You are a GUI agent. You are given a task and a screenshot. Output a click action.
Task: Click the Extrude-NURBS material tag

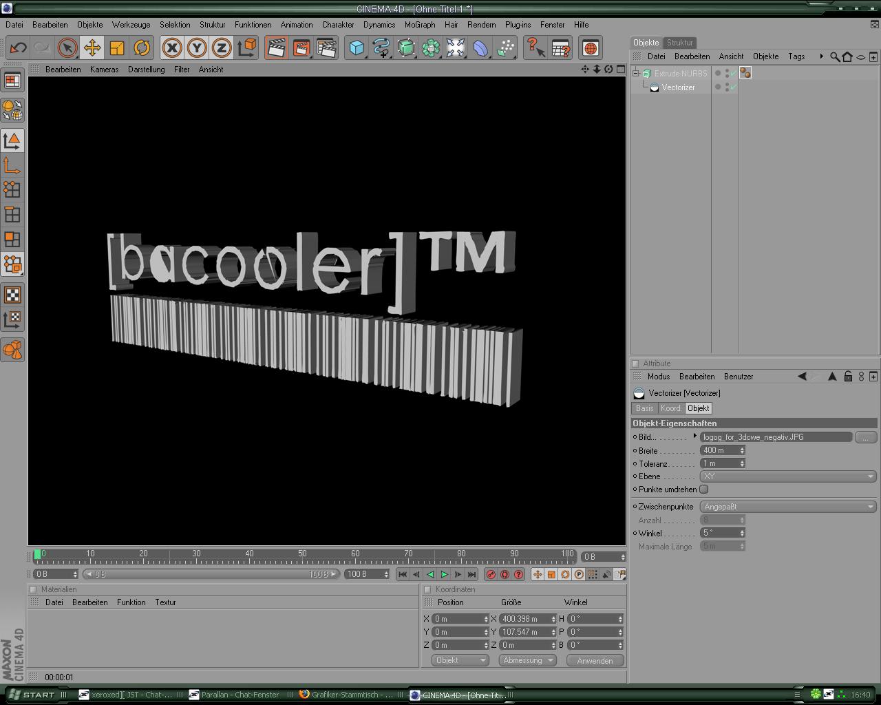(745, 73)
